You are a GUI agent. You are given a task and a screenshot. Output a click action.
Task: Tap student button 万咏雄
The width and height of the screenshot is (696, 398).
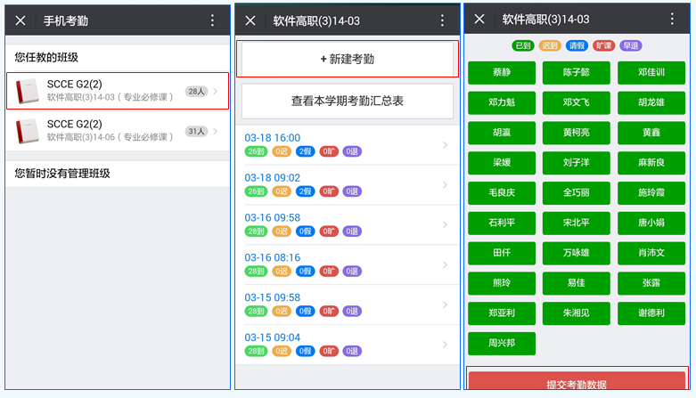577,253
